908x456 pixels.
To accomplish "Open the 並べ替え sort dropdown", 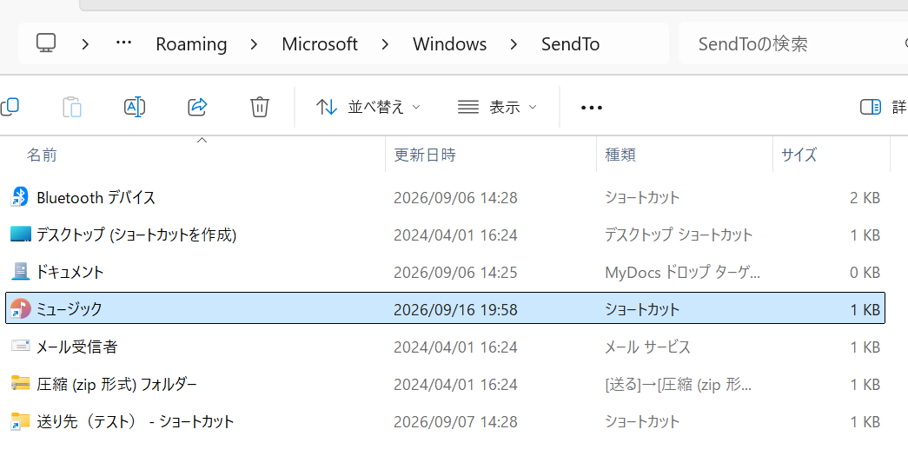I will pos(368,107).
